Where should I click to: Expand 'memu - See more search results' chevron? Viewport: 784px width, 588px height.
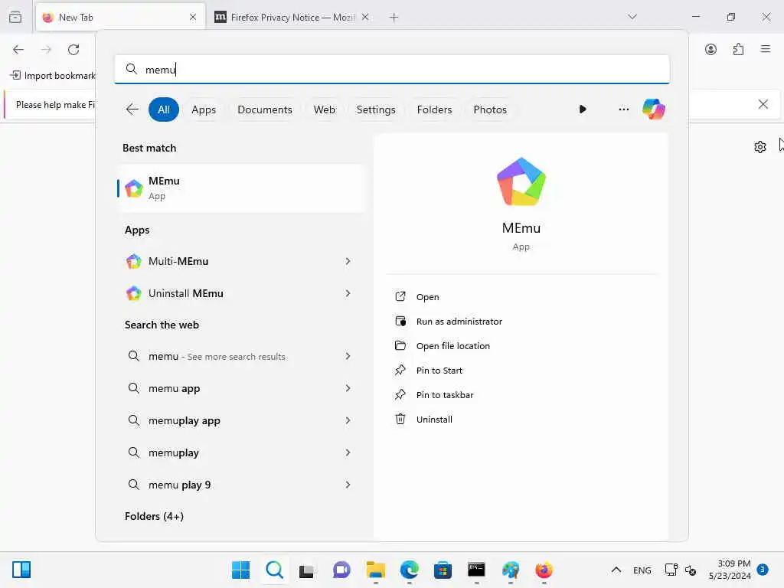coord(348,356)
